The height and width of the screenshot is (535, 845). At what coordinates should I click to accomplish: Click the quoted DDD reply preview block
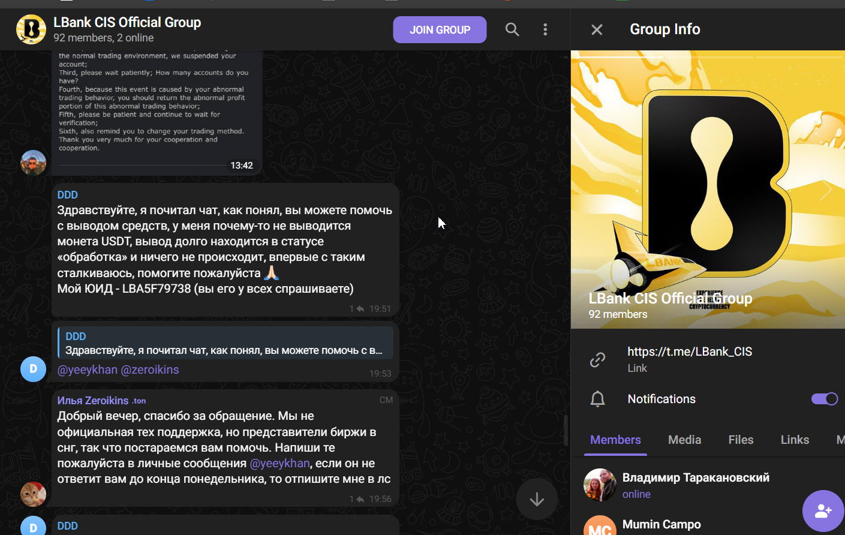click(225, 343)
